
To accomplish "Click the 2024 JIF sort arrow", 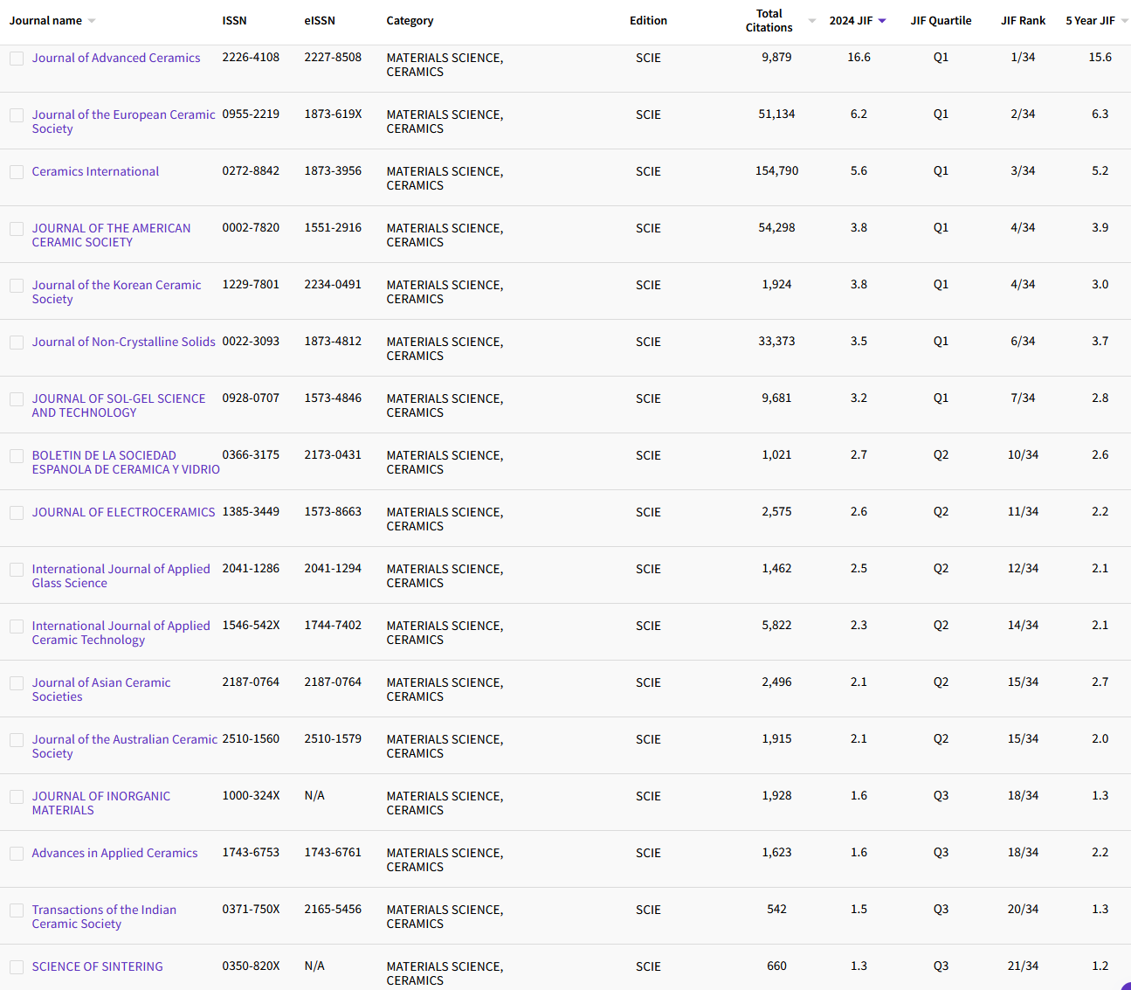I will click(881, 20).
